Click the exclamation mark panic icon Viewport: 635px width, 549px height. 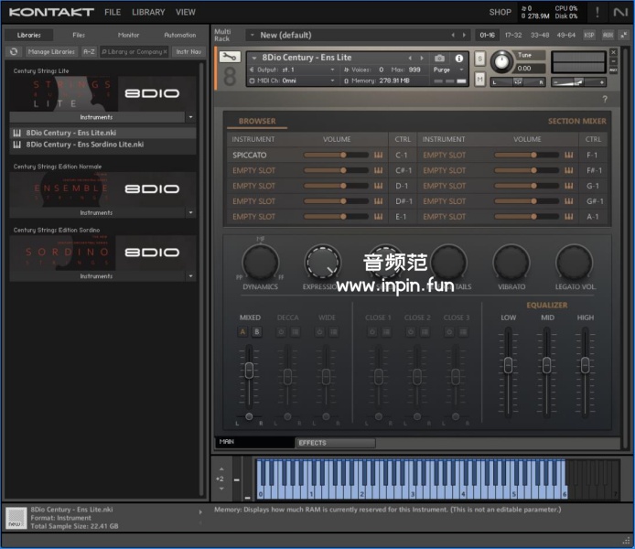597,12
